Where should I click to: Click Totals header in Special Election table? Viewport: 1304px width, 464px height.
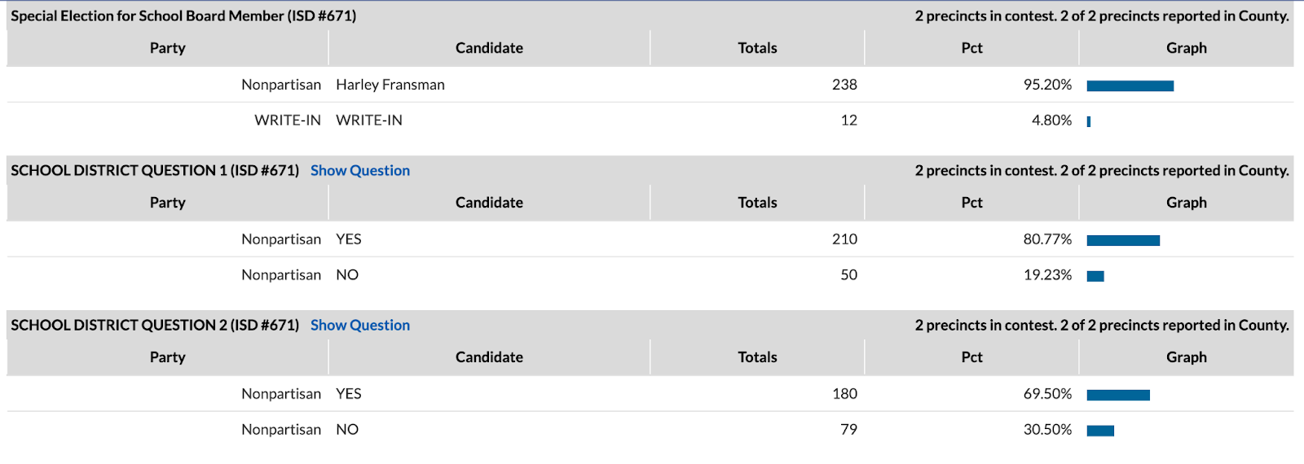coord(757,48)
